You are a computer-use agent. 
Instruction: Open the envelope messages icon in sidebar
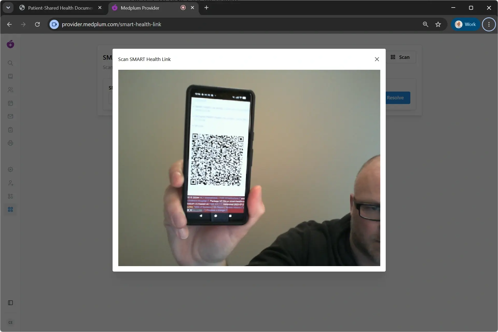[x=10, y=116]
